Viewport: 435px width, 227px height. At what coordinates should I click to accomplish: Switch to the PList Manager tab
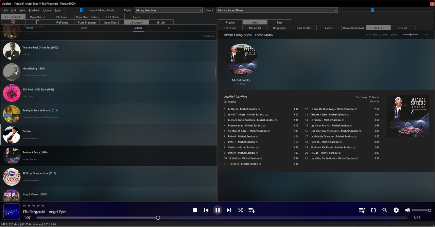[x=87, y=22]
